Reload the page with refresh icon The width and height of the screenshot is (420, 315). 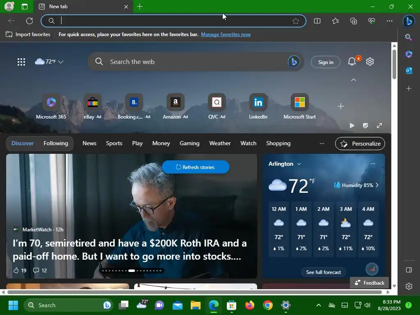coord(30,21)
